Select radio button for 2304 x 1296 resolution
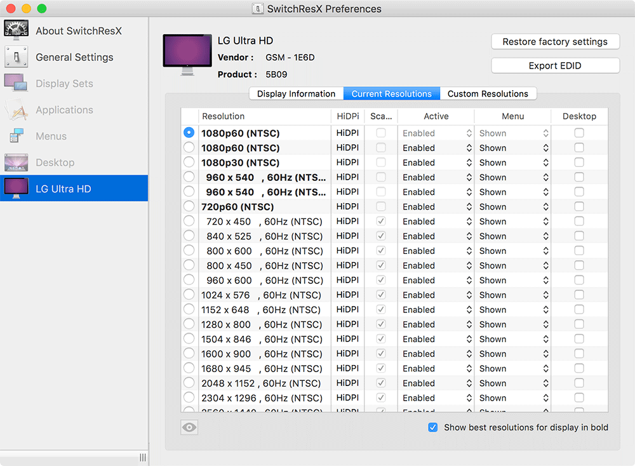 189,397
